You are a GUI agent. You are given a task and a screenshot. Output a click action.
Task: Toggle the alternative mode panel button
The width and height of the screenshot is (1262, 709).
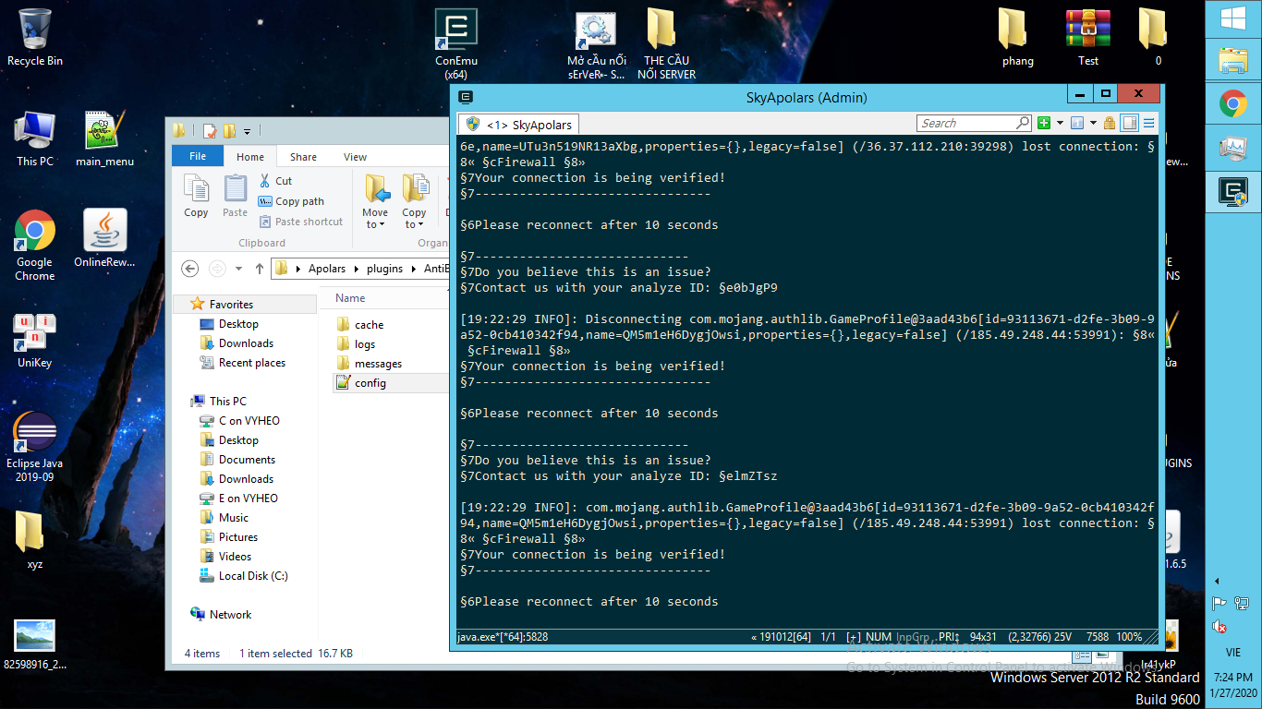tap(1129, 123)
